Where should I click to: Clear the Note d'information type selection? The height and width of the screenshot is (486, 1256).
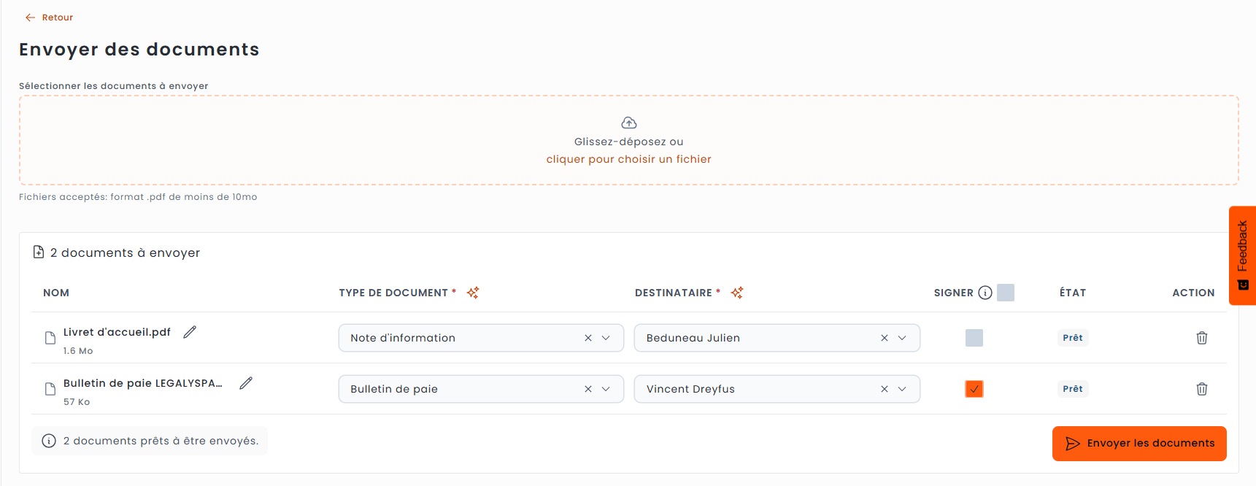coord(588,338)
